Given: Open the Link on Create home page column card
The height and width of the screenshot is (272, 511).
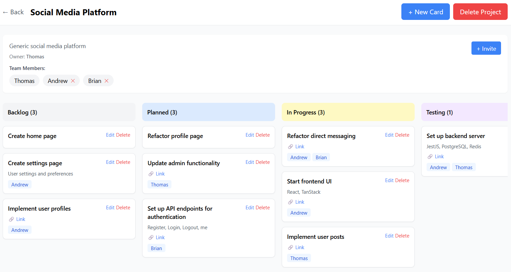Looking at the screenshot, I should (x=21, y=219).
